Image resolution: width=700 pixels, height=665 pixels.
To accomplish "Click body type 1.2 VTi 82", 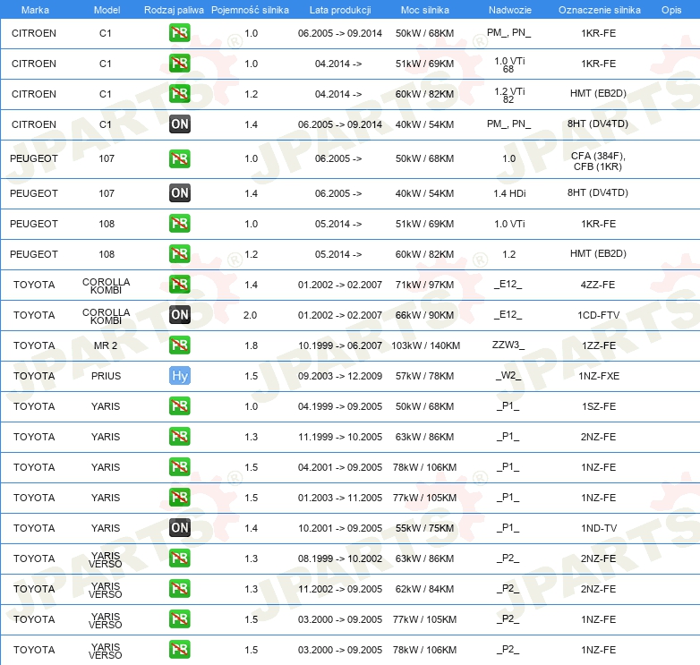I will click(509, 95).
